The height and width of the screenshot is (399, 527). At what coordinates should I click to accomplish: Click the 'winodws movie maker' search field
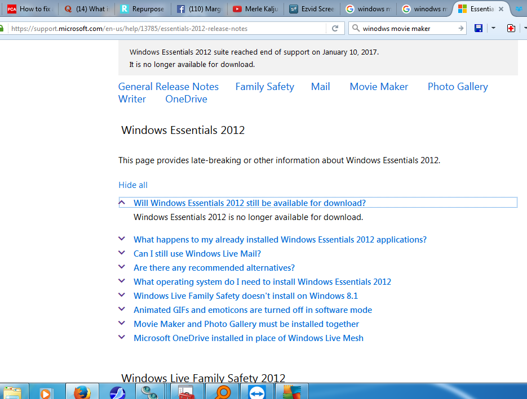408,29
